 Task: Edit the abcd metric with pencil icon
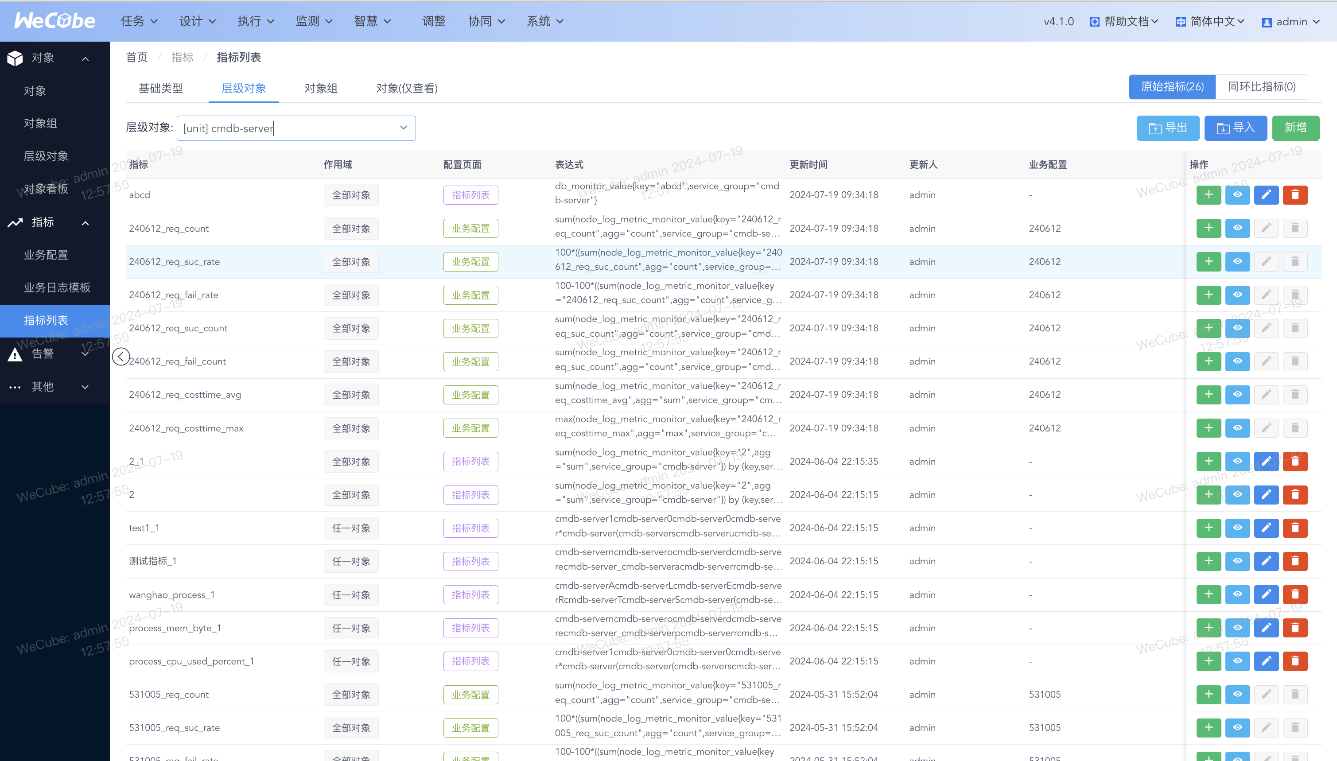tap(1266, 195)
